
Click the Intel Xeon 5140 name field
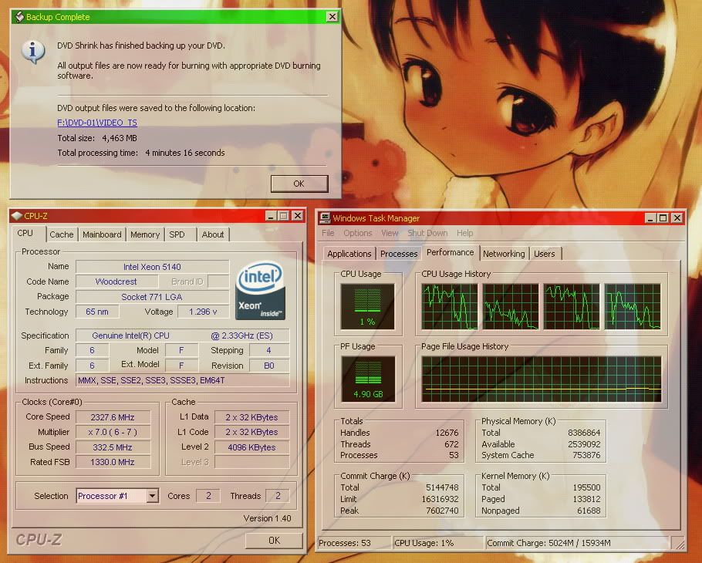(152, 267)
